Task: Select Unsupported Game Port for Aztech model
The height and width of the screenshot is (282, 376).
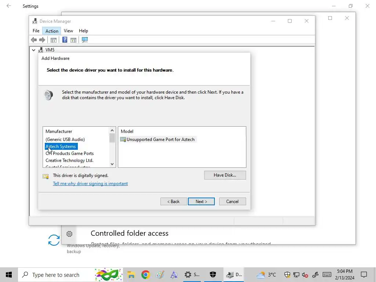Action: click(x=160, y=139)
